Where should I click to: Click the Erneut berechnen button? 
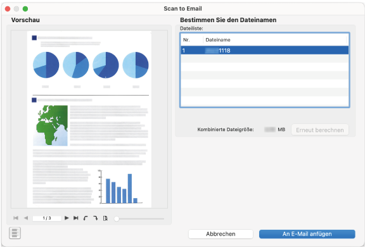click(320, 130)
